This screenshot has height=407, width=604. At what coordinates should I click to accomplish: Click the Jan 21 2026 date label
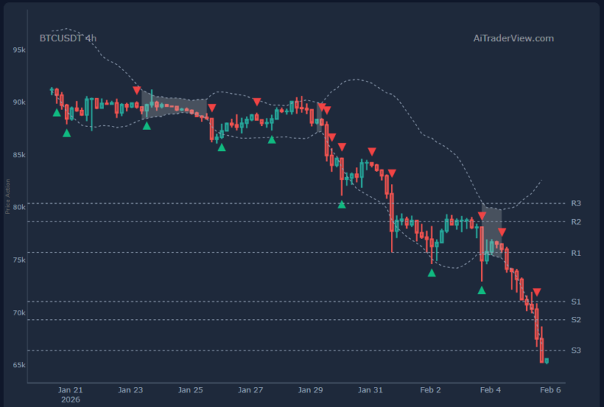[70, 394]
